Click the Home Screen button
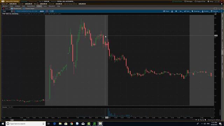The width and height of the screenshot is (224, 126). (177, 1)
